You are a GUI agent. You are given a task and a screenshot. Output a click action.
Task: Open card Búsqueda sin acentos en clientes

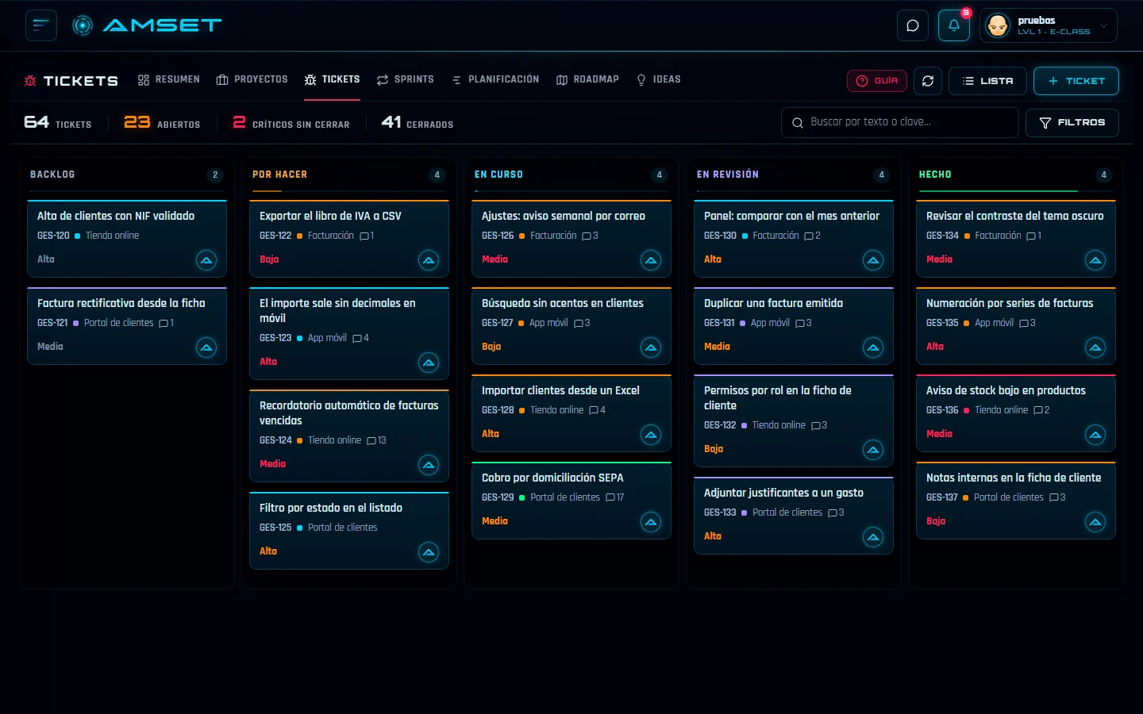point(571,326)
